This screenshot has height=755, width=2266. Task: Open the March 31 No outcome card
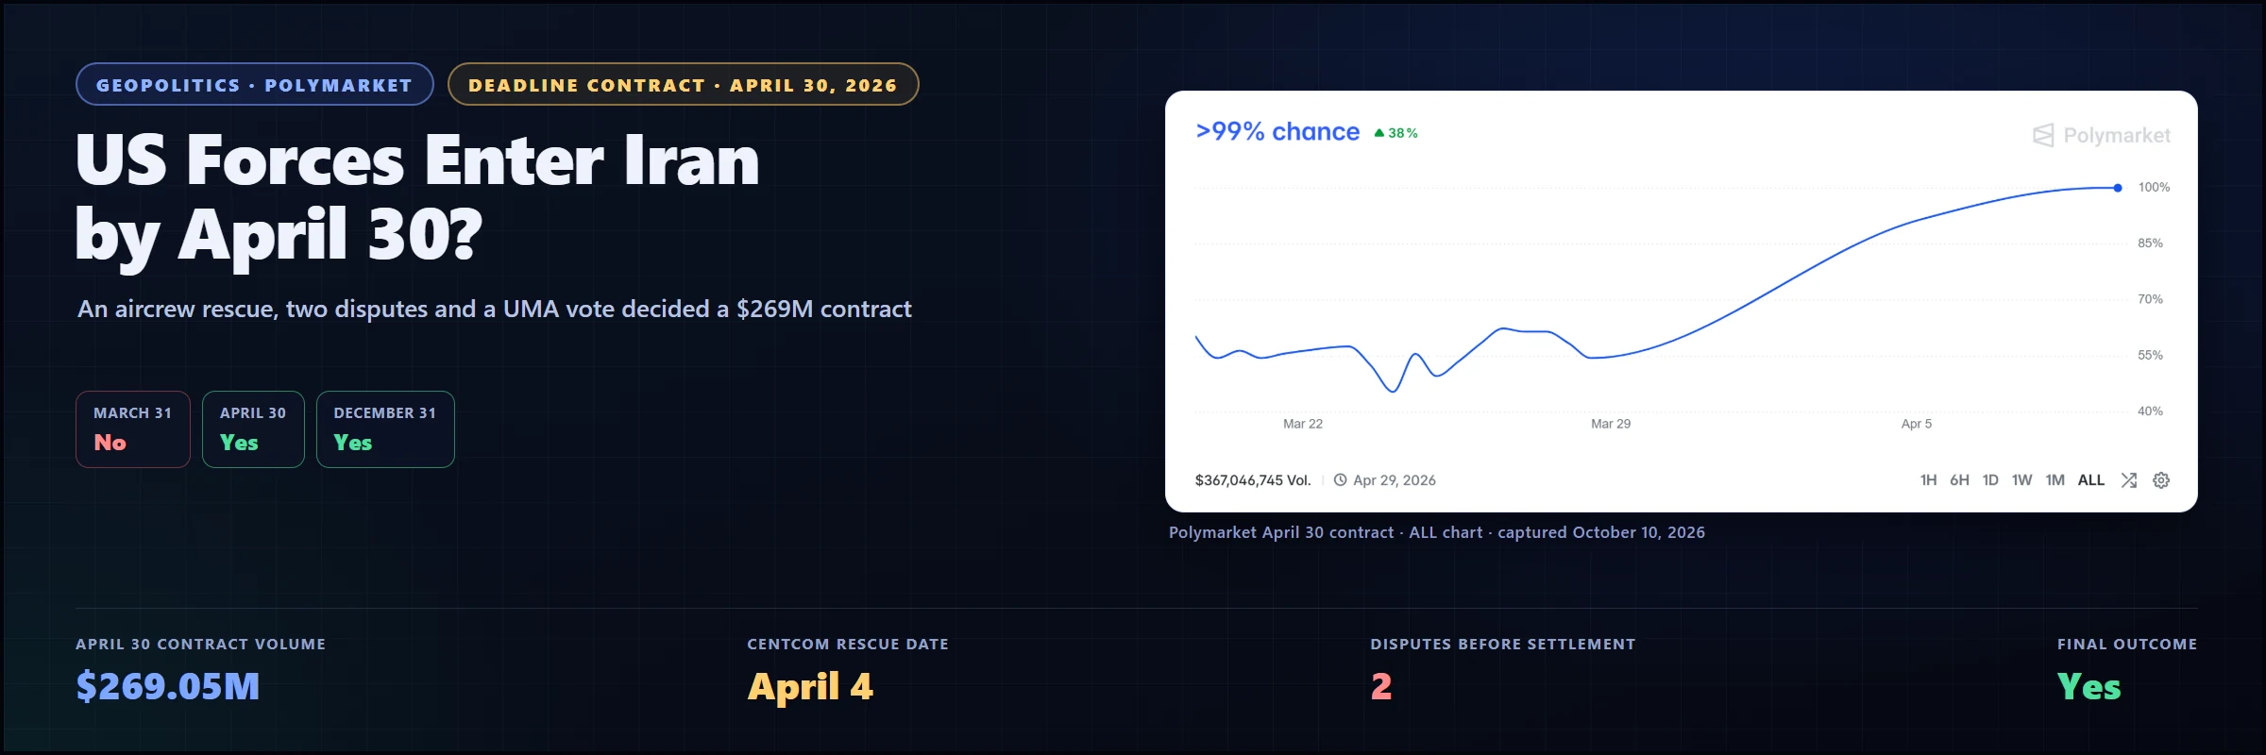point(133,429)
